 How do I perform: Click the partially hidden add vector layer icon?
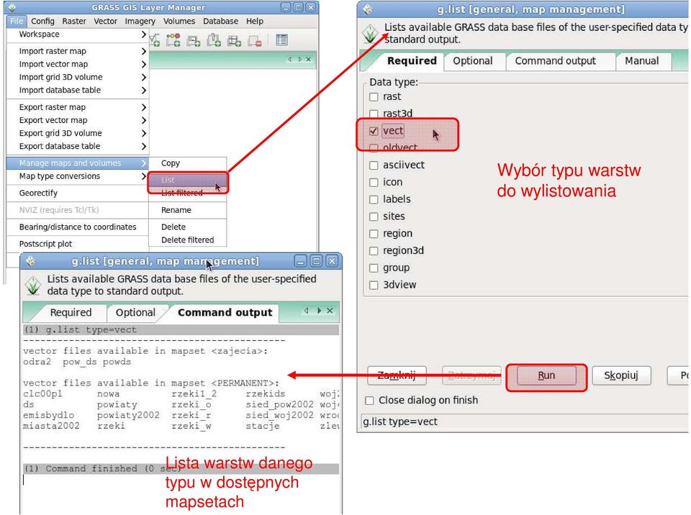click(x=155, y=40)
